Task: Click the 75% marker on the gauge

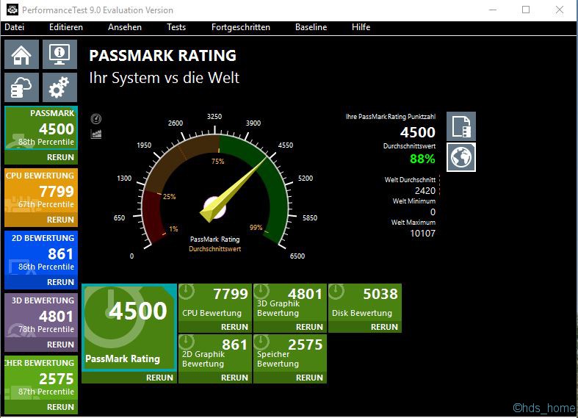Action: (217, 161)
